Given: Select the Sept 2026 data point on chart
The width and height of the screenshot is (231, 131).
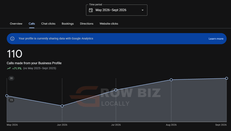Looking at the screenshot, I should tap(227, 78).
